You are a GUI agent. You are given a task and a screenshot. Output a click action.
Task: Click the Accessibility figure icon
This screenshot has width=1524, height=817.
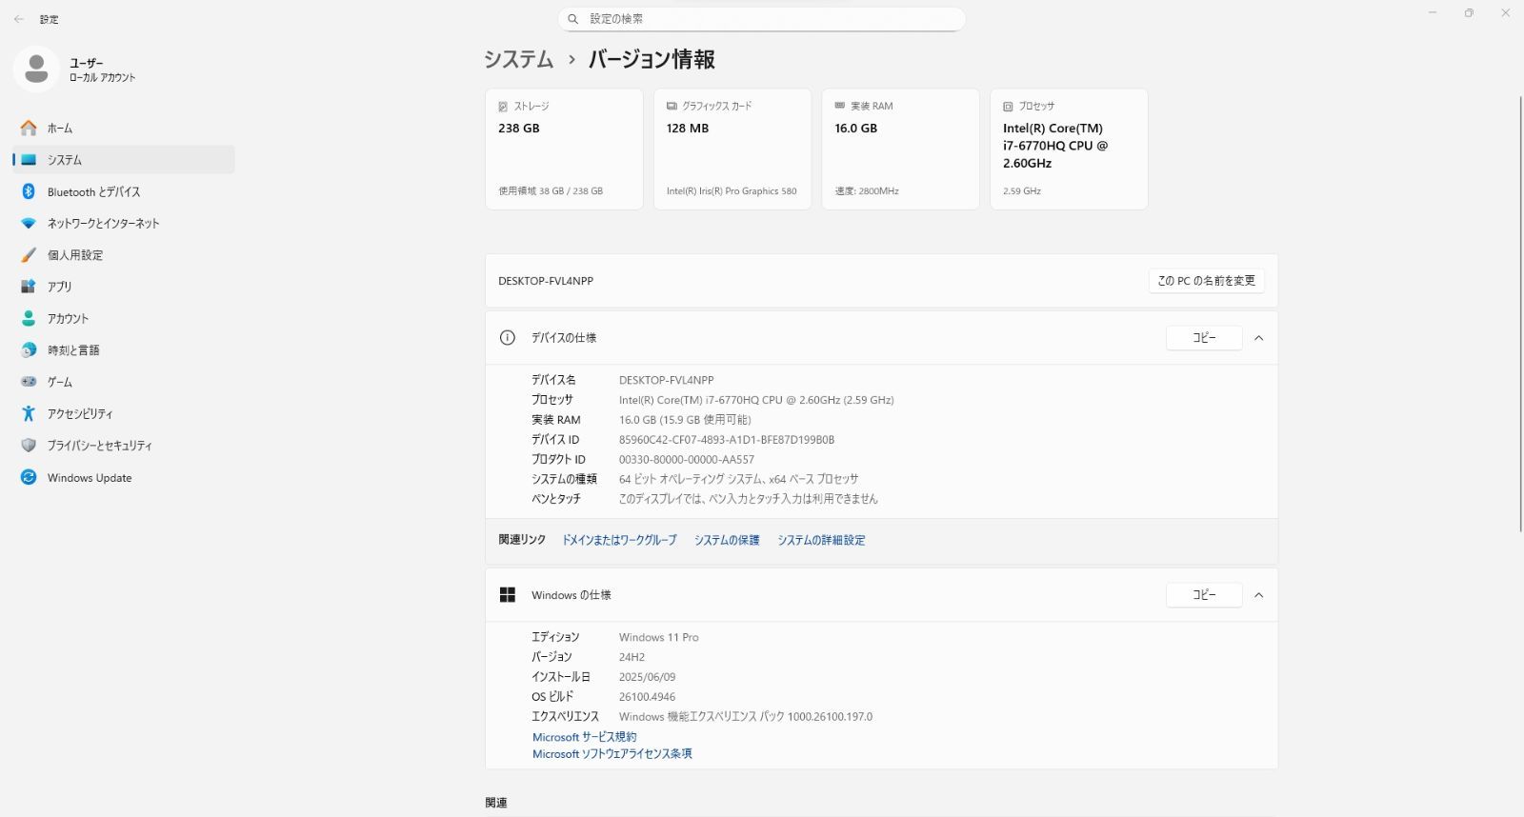29,413
